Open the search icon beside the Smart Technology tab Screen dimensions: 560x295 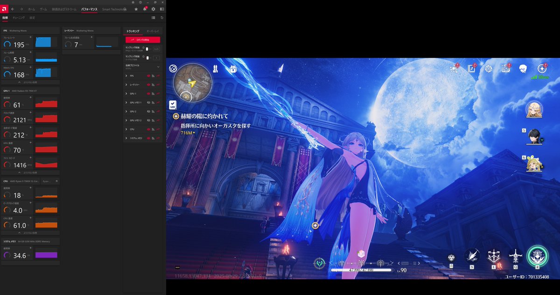[x=125, y=9]
